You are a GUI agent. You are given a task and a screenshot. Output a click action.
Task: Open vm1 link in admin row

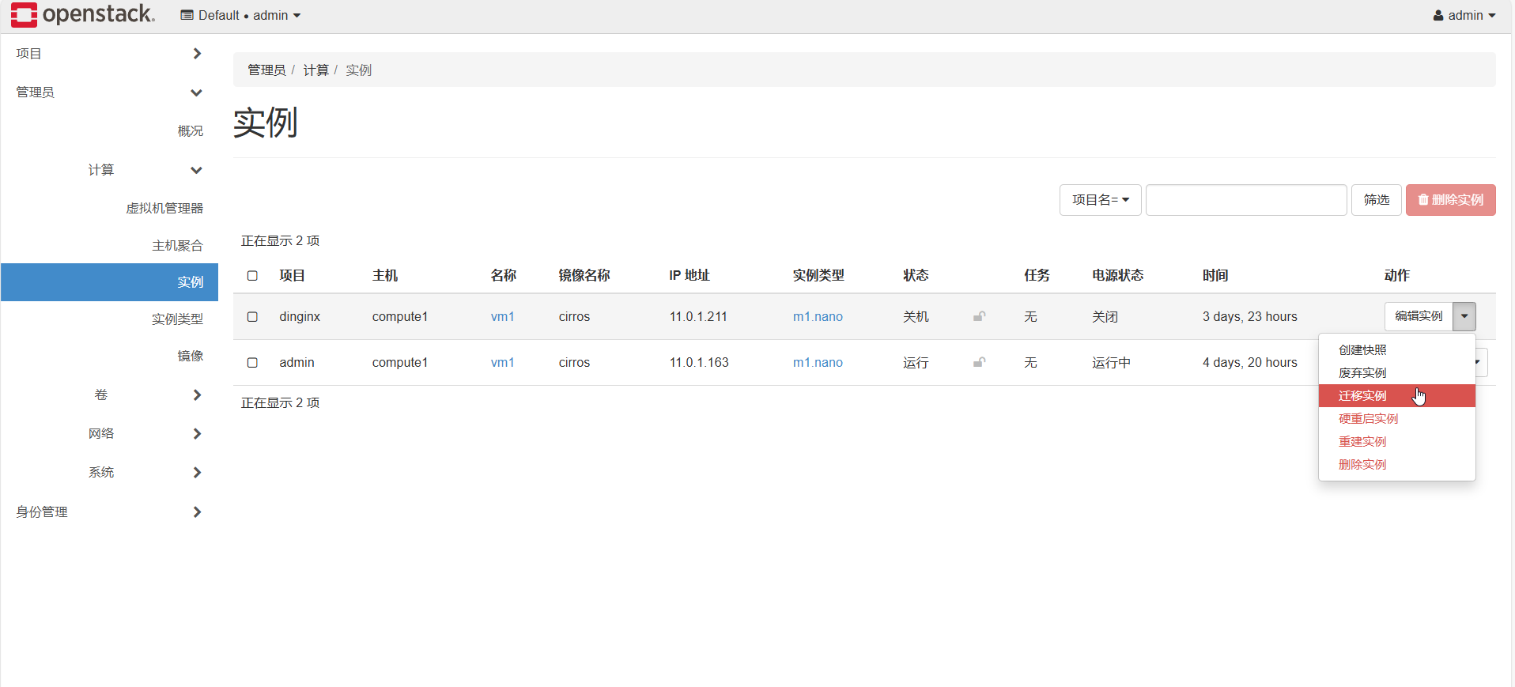click(502, 362)
